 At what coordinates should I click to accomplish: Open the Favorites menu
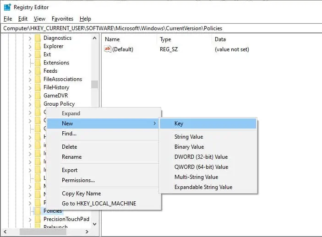click(x=62, y=19)
